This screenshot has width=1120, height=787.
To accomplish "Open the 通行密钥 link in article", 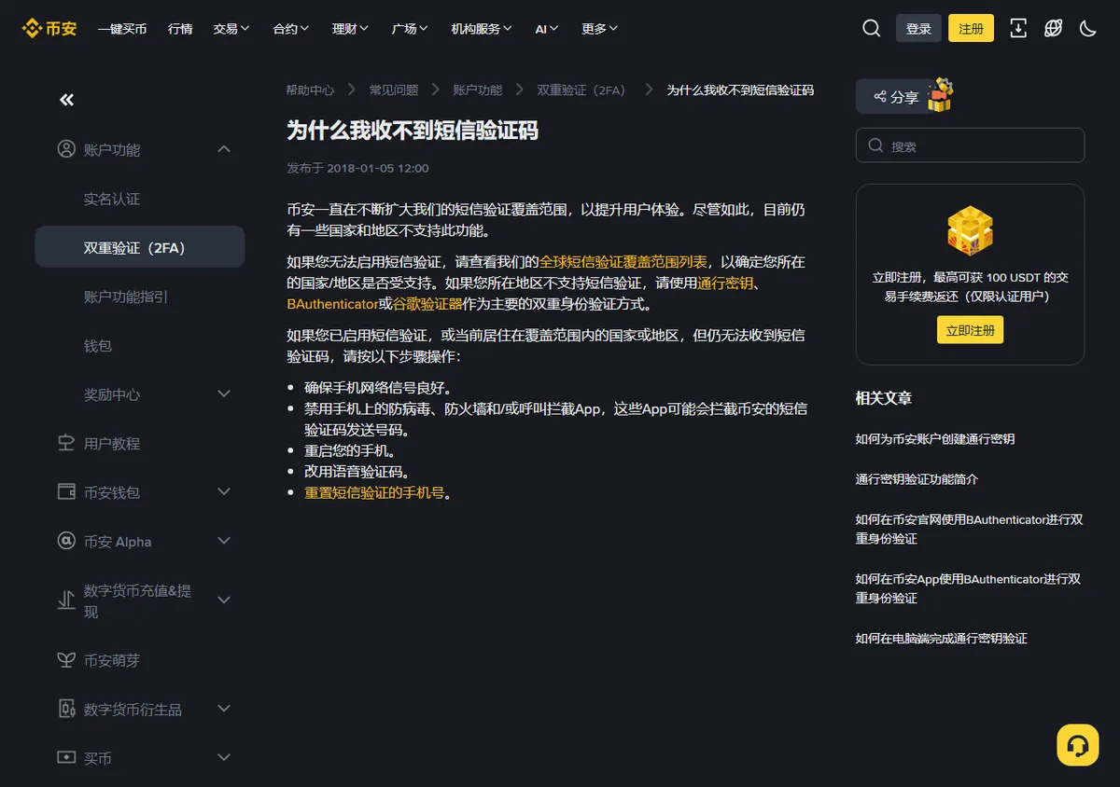I will click(725, 283).
